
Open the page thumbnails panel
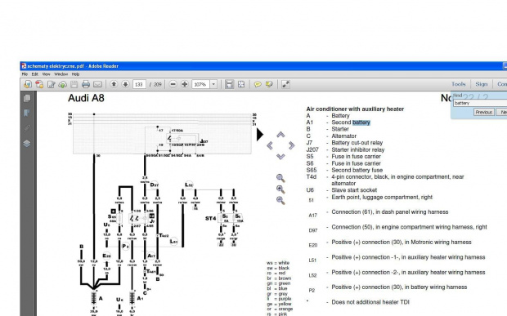[27, 98]
